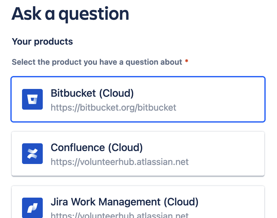This screenshot has height=218, width=277.
Task: Click the volunteerhub URL under Jira Work Management
Action: (x=120, y=215)
